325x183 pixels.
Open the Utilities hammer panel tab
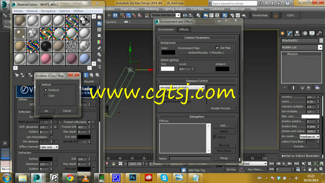coord(319,33)
